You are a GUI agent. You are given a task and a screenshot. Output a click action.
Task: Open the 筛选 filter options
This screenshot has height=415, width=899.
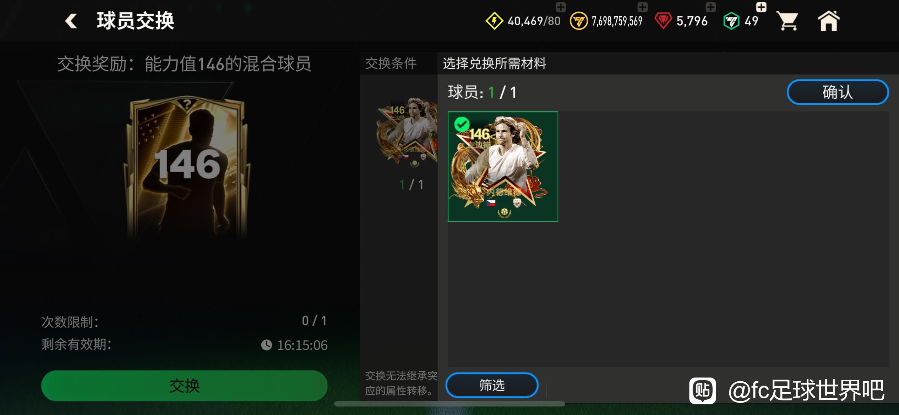coord(492,385)
